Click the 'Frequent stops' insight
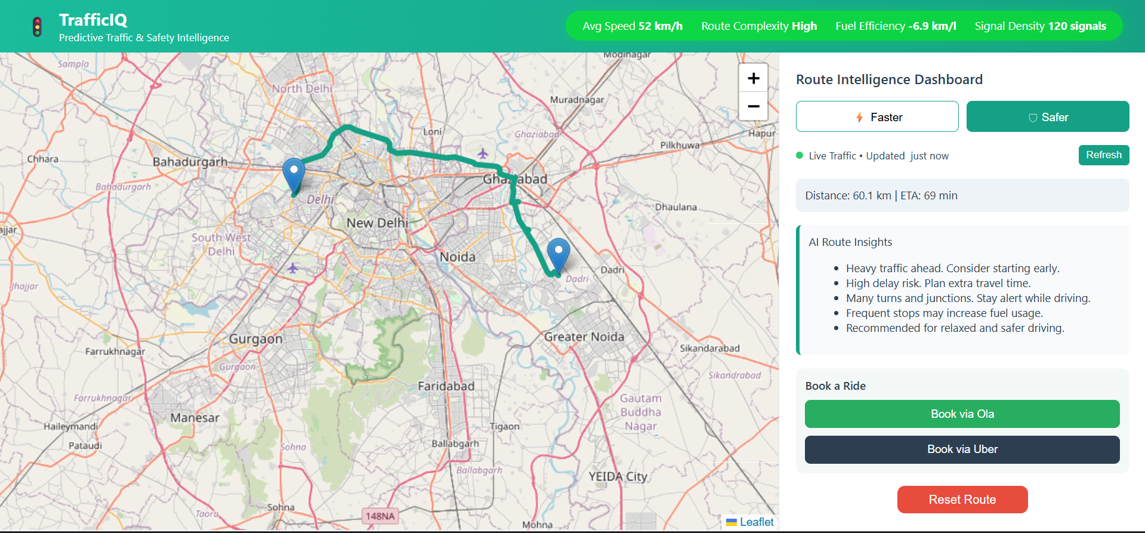Viewport: 1145px width, 533px height. click(x=944, y=313)
